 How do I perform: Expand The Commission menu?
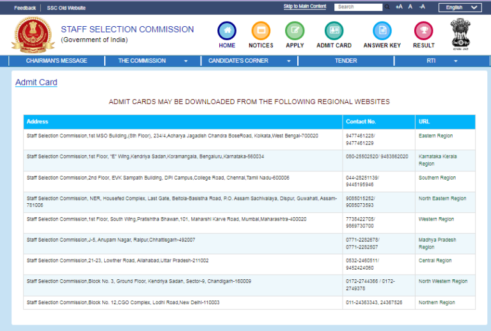[152, 61]
